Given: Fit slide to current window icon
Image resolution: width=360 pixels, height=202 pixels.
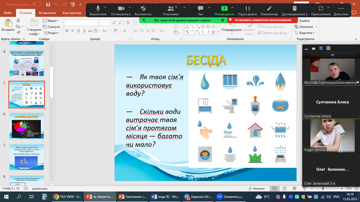Looking at the screenshot, I should 356,189.
